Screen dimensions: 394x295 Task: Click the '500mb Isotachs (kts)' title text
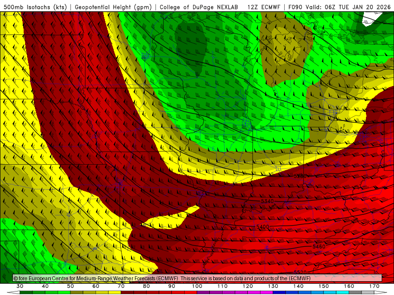35,7
